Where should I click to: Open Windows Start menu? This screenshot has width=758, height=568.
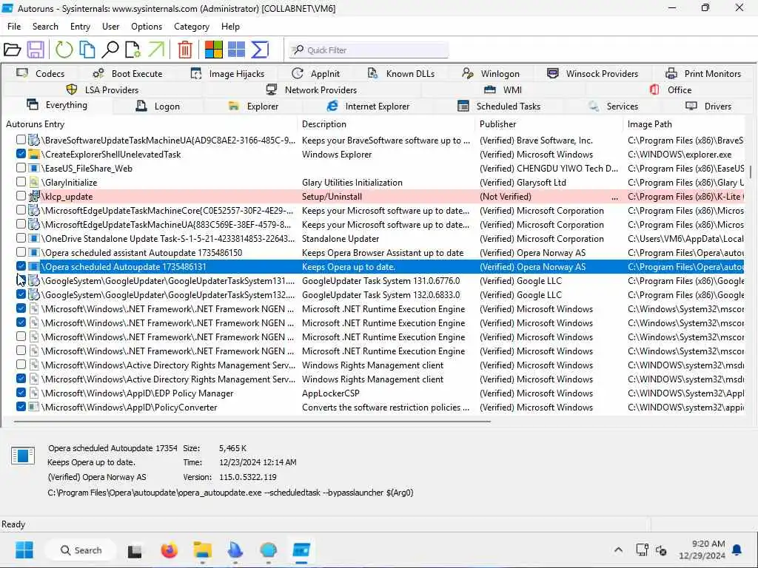click(x=24, y=550)
